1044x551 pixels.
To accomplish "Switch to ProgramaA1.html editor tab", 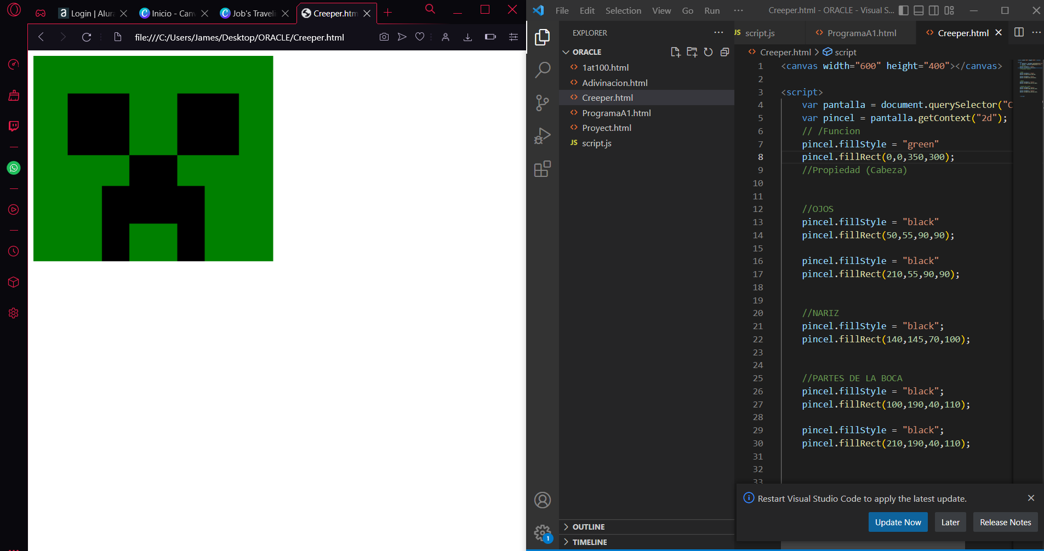I will pyautogui.click(x=862, y=33).
